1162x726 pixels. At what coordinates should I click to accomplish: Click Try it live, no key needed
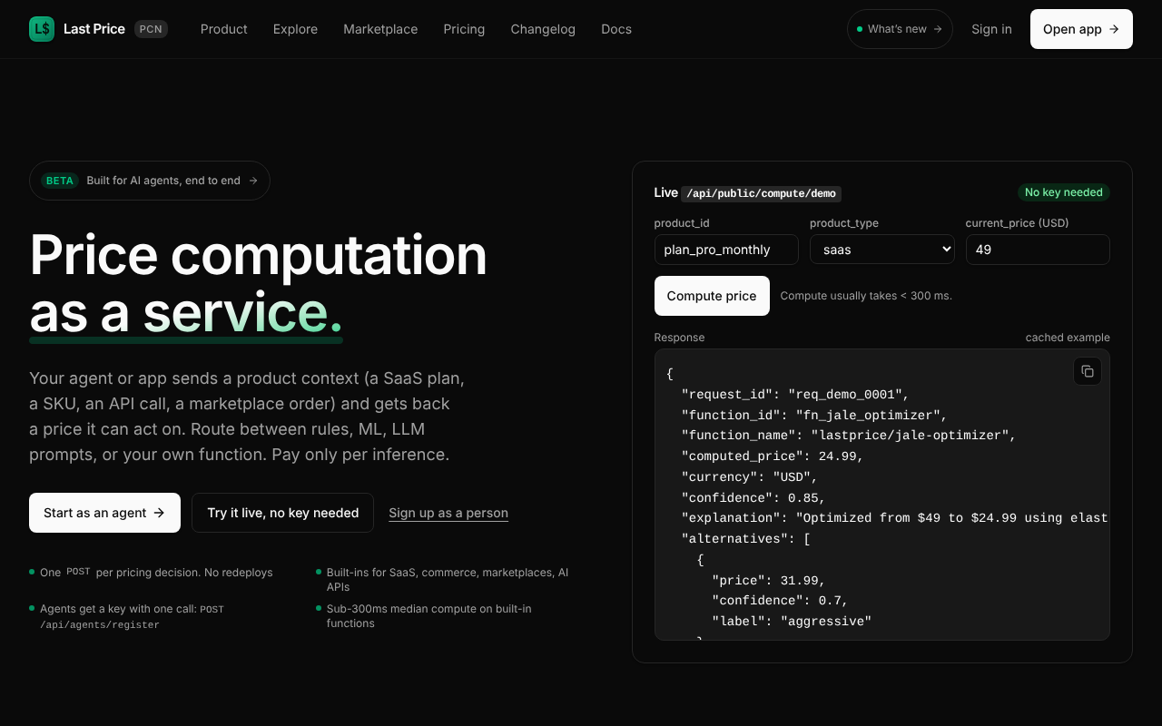[x=282, y=513]
